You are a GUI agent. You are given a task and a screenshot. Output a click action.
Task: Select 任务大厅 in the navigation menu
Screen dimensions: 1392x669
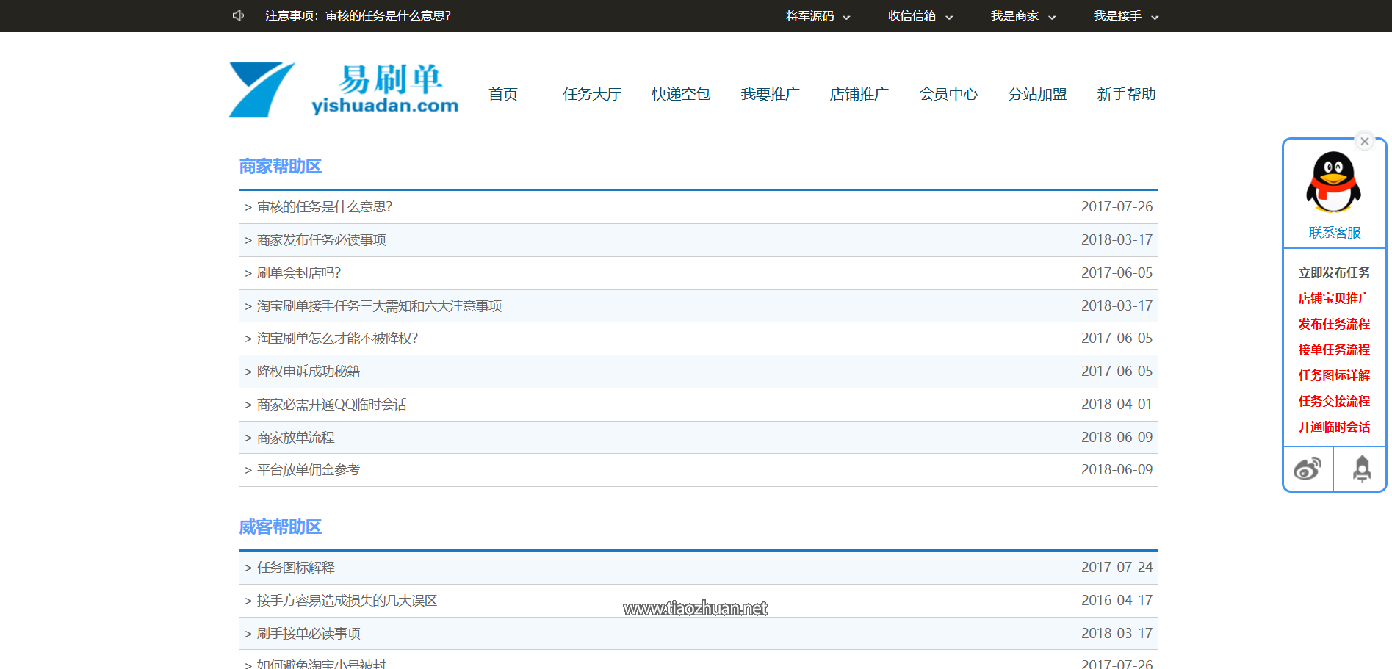click(592, 94)
